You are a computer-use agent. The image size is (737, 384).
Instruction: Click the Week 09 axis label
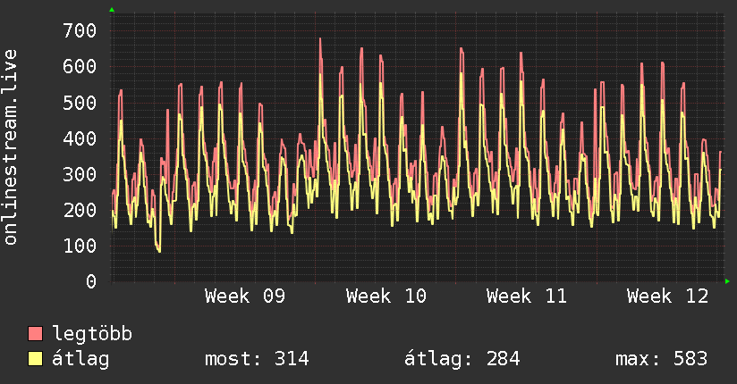point(245,296)
